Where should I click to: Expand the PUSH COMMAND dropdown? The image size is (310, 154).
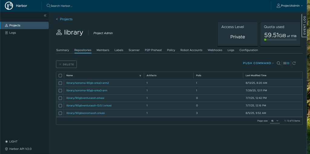tap(258, 63)
